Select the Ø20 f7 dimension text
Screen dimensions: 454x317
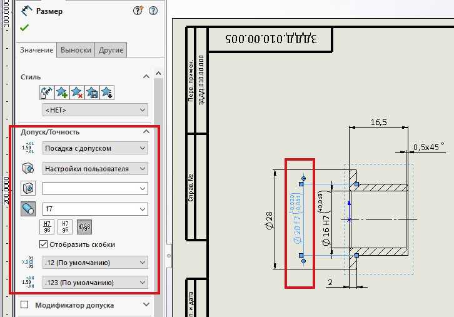click(x=298, y=219)
